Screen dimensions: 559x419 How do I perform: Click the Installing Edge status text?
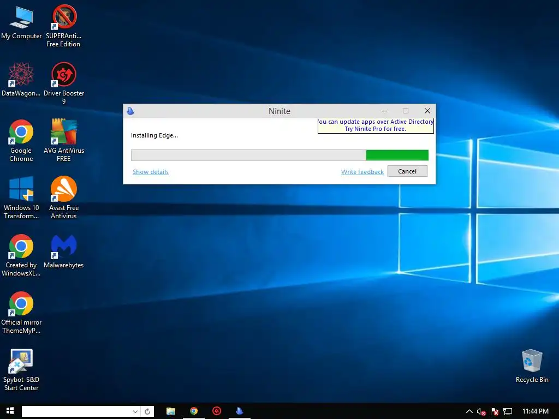(x=154, y=135)
